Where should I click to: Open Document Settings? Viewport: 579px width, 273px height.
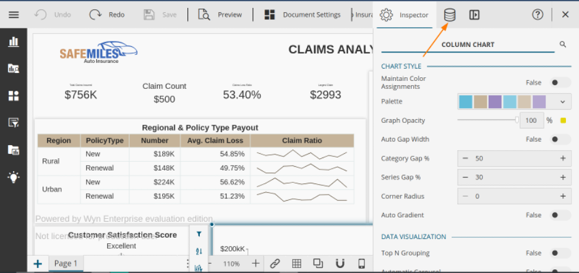(302, 15)
